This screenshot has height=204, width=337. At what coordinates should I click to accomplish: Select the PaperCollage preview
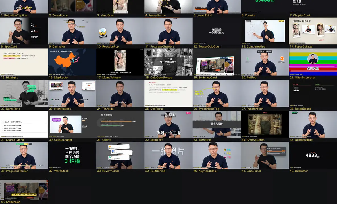313,31
